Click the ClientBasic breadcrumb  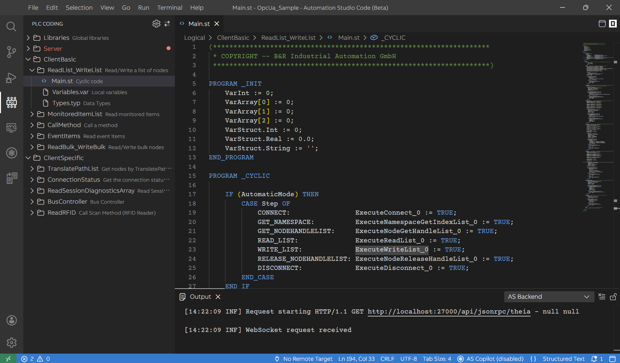pyautogui.click(x=233, y=37)
